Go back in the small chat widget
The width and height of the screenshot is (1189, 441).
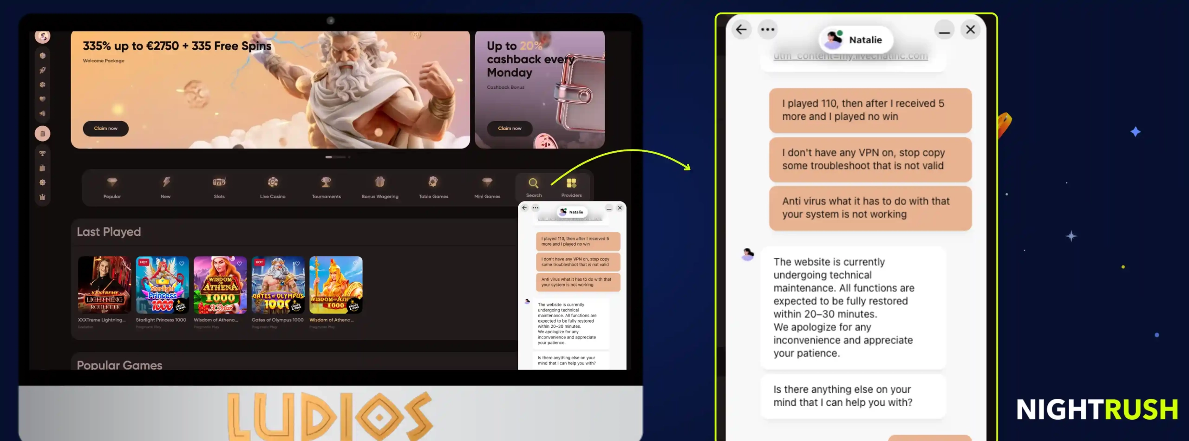coord(524,208)
